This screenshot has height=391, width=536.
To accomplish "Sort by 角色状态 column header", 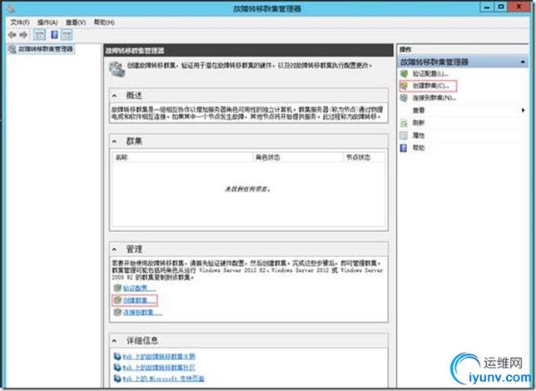I will [x=298, y=157].
